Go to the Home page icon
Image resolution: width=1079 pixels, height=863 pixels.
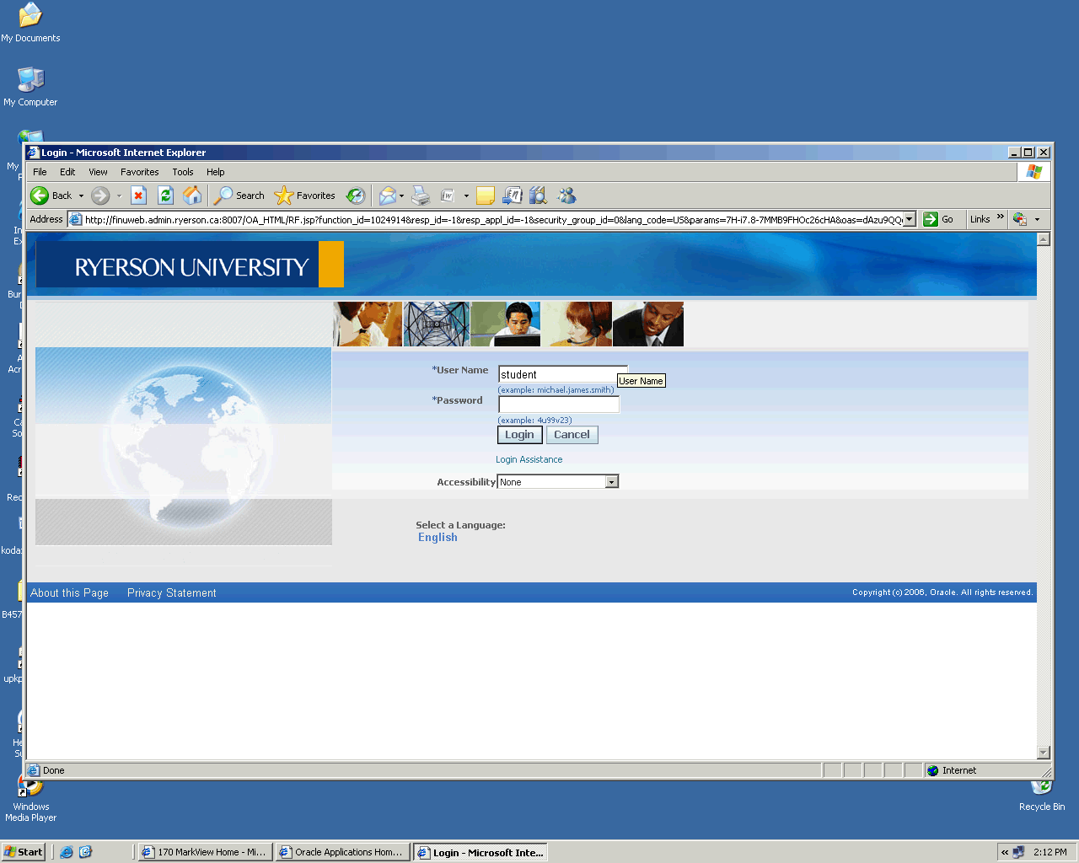(193, 196)
